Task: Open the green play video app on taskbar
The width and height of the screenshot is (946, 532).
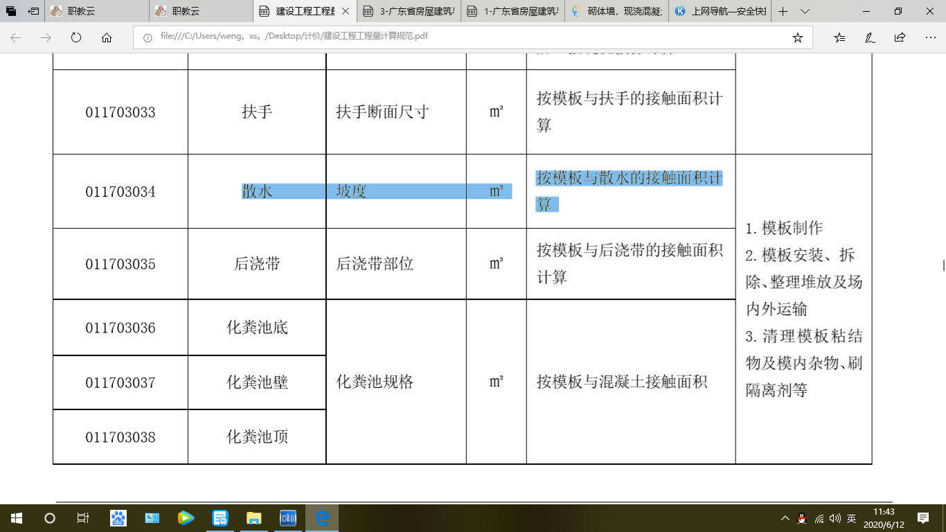Action: 186,518
